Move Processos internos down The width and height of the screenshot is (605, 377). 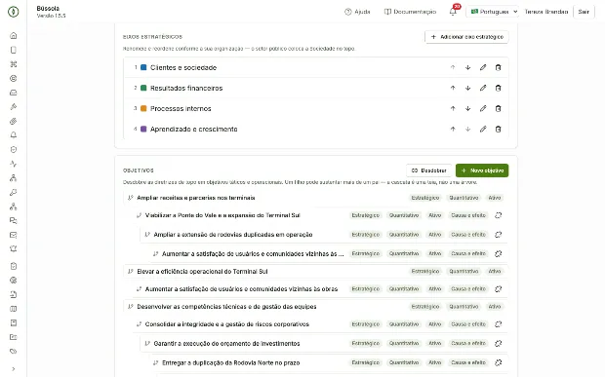coord(467,108)
